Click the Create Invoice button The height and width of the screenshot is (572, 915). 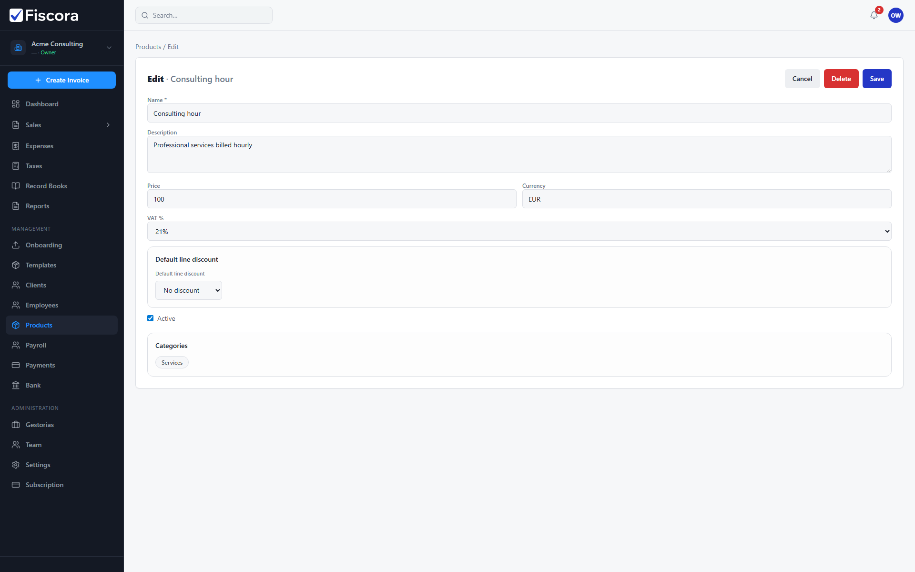61,80
